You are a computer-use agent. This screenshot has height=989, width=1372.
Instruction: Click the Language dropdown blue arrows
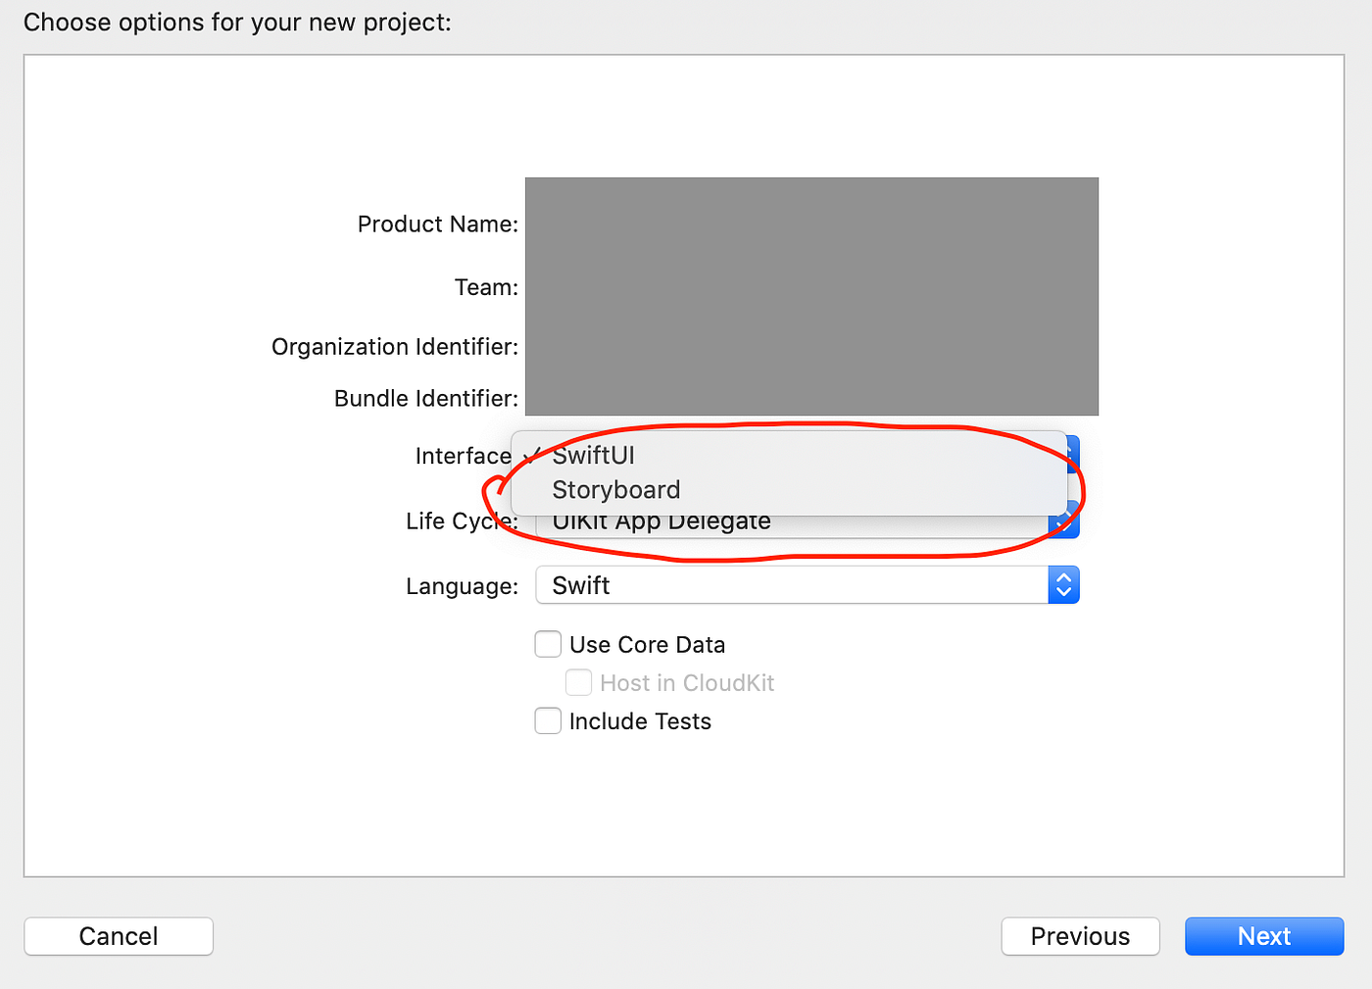pyautogui.click(x=1063, y=585)
